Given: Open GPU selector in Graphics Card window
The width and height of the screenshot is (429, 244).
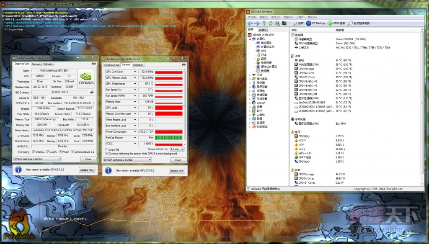Looking at the screenshot, I should coord(37,159).
